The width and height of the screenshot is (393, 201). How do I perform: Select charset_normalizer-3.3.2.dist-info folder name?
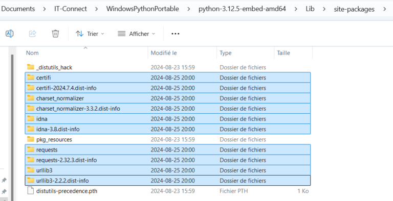click(78, 109)
